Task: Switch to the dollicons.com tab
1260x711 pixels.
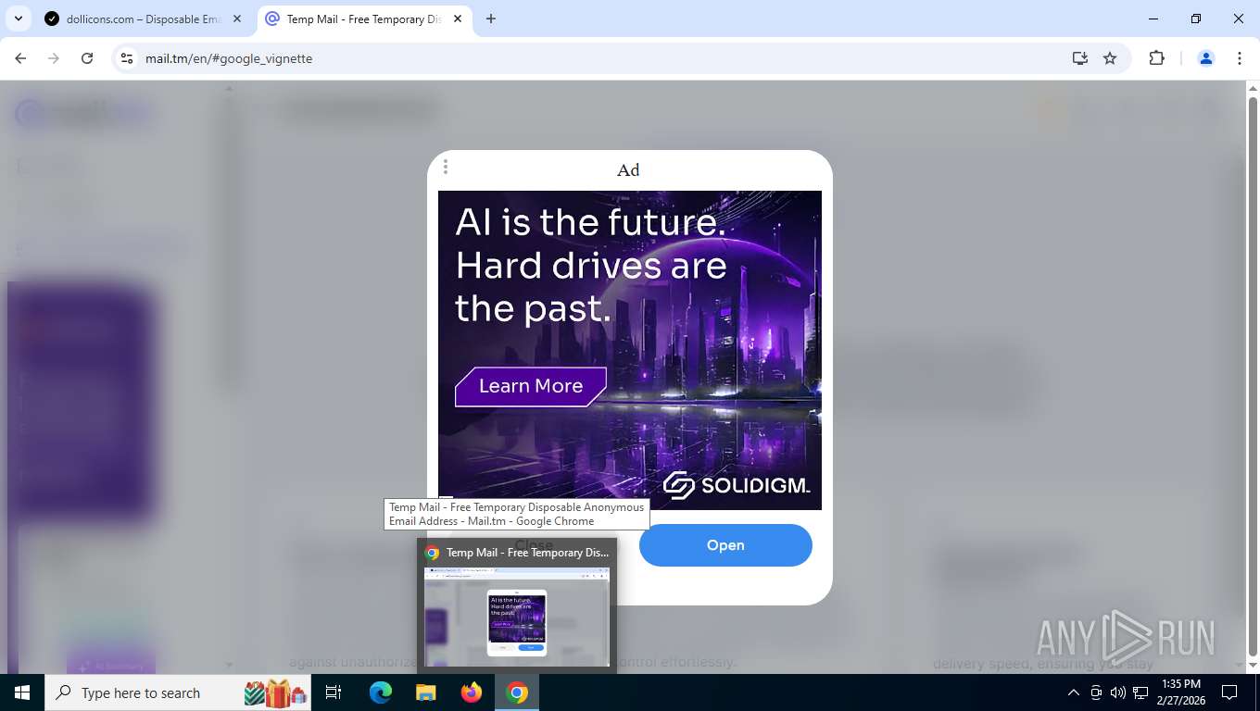Action: click(x=143, y=19)
